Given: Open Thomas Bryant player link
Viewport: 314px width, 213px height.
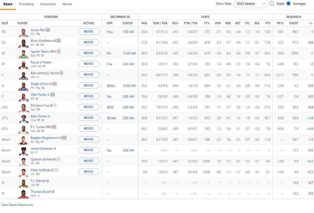Looking at the screenshot, I should click(41, 192).
